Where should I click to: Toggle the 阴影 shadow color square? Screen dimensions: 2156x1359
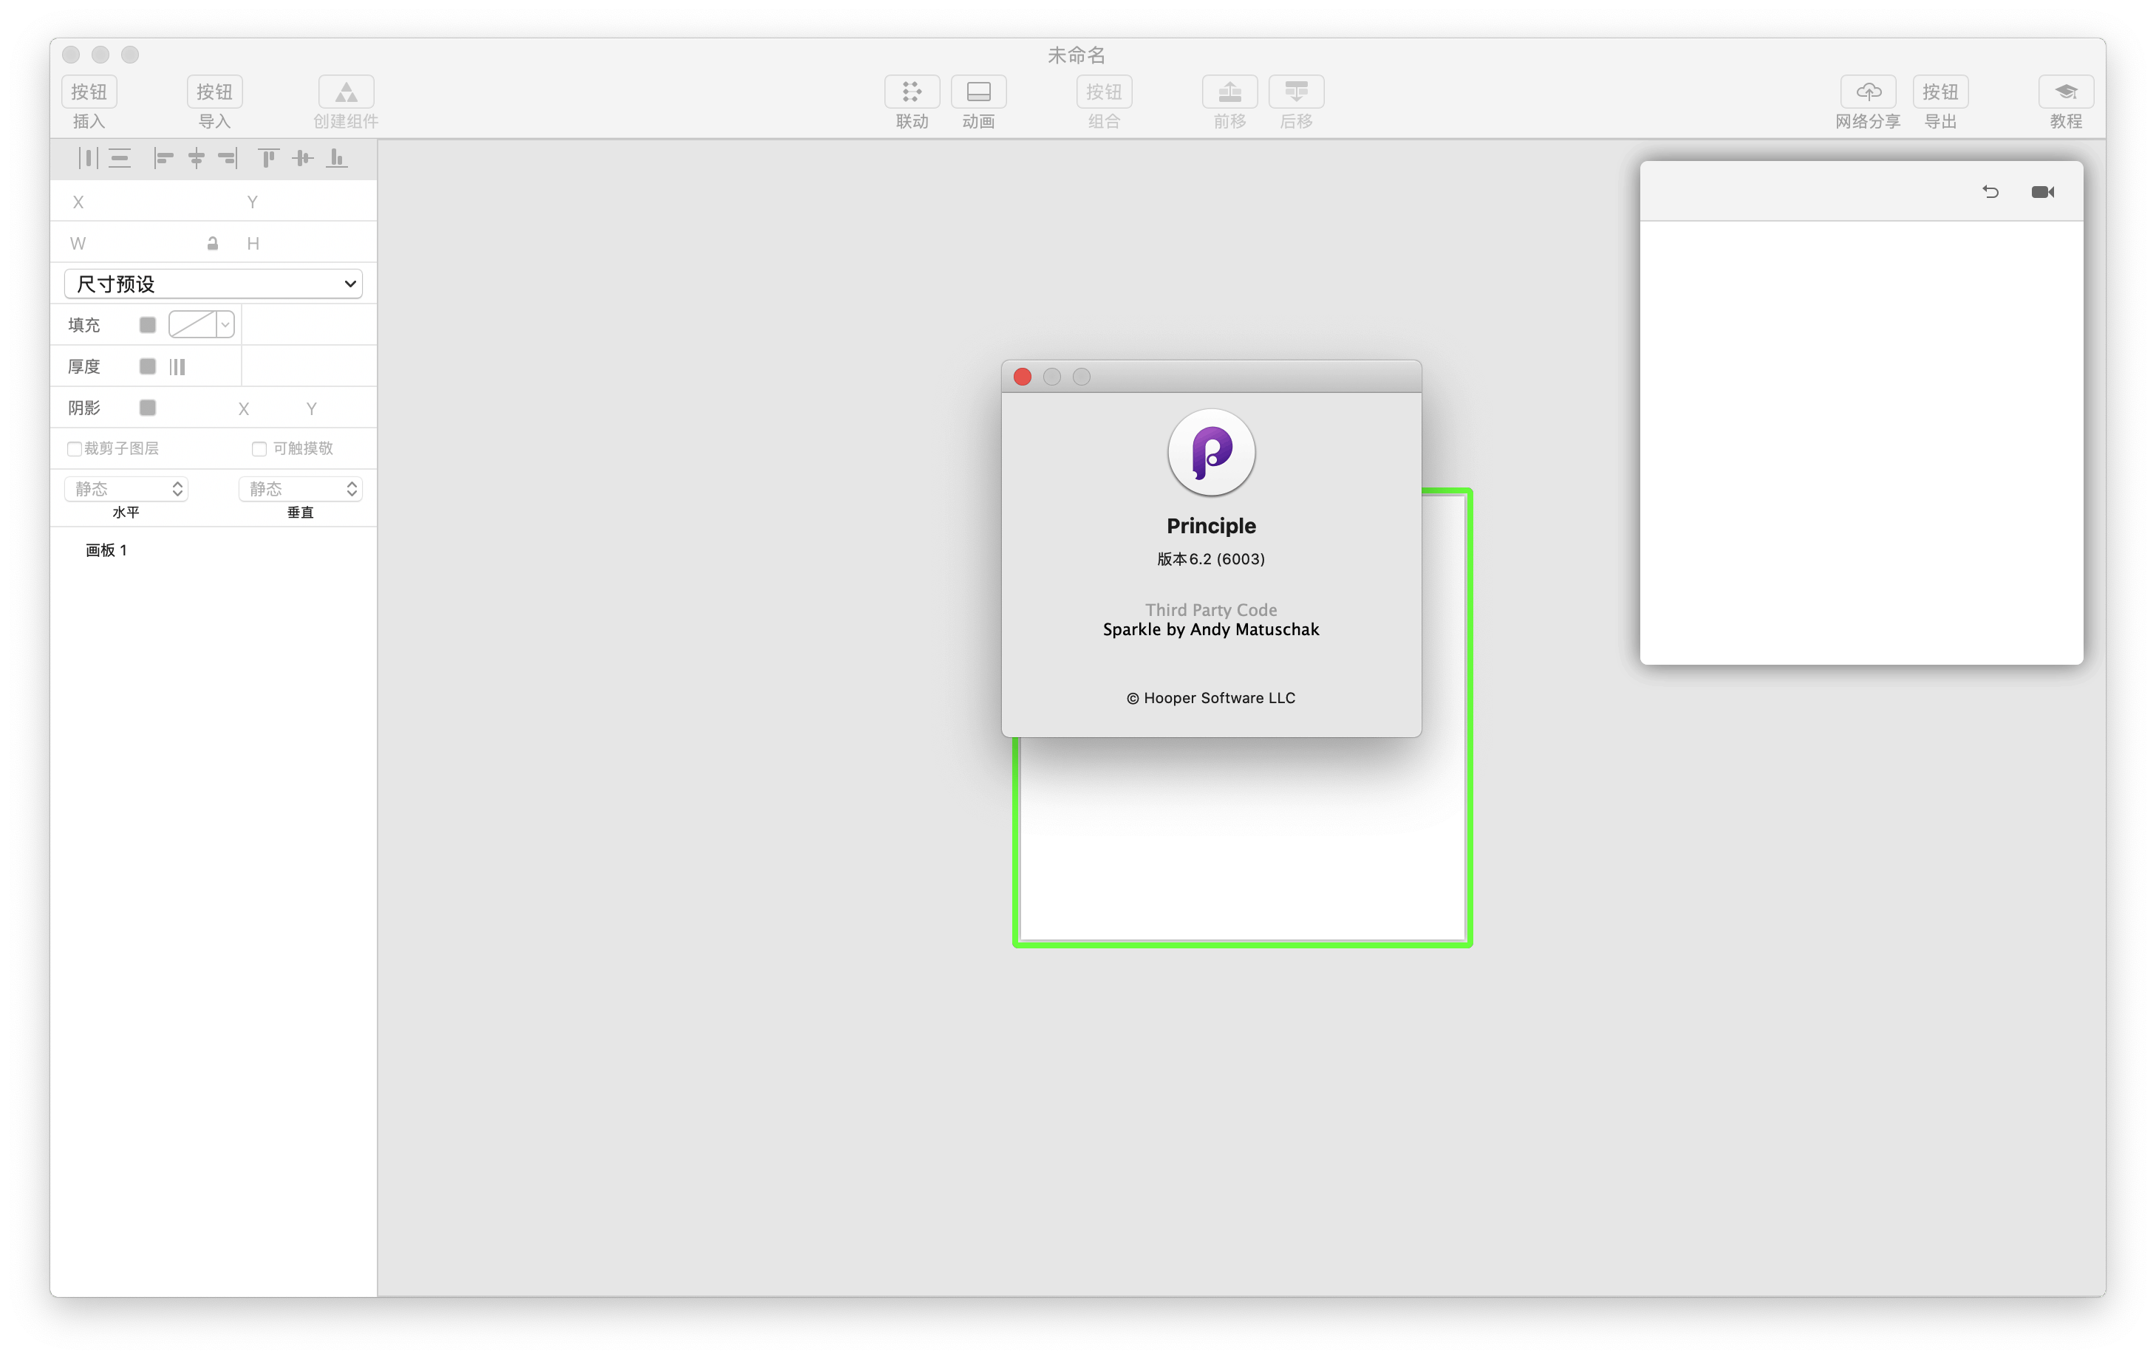(148, 408)
